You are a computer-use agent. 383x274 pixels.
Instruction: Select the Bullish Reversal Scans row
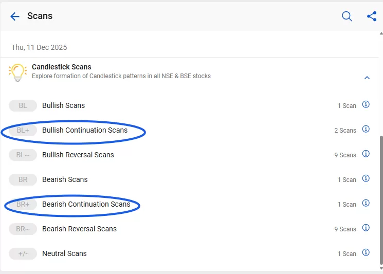click(78, 155)
